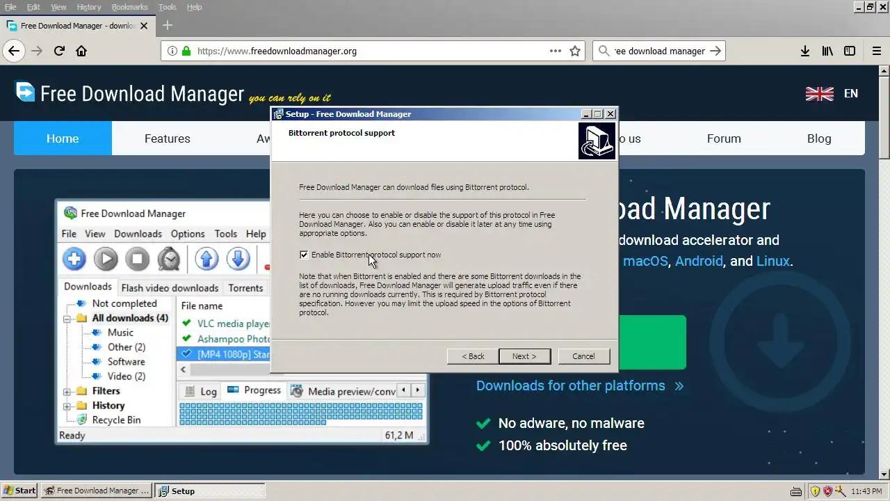The image size is (890, 501).
Task: Switch to Free Download Manager taskbar item
Action: click(97, 491)
